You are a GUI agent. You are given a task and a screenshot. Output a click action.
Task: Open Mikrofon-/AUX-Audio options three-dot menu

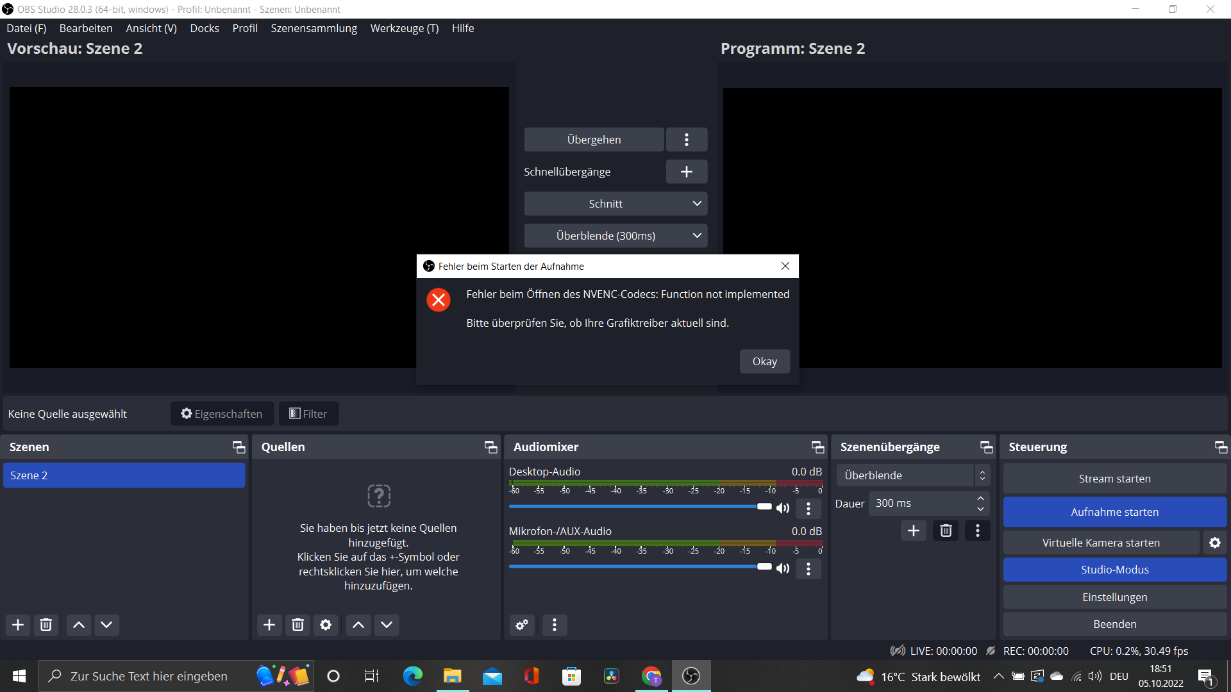[808, 568]
